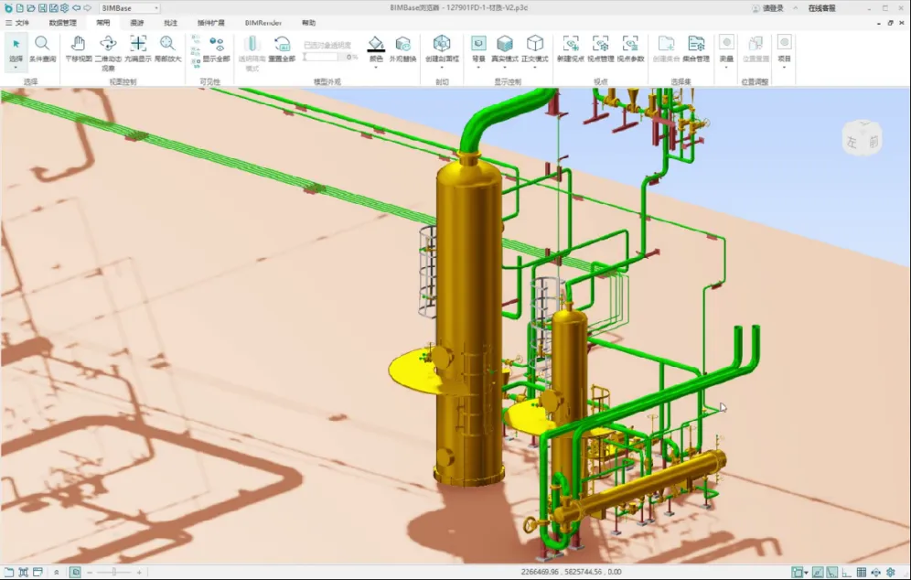The image size is (911, 580).
Task: Click the zoom slider in the status bar
Action: [x=114, y=572]
